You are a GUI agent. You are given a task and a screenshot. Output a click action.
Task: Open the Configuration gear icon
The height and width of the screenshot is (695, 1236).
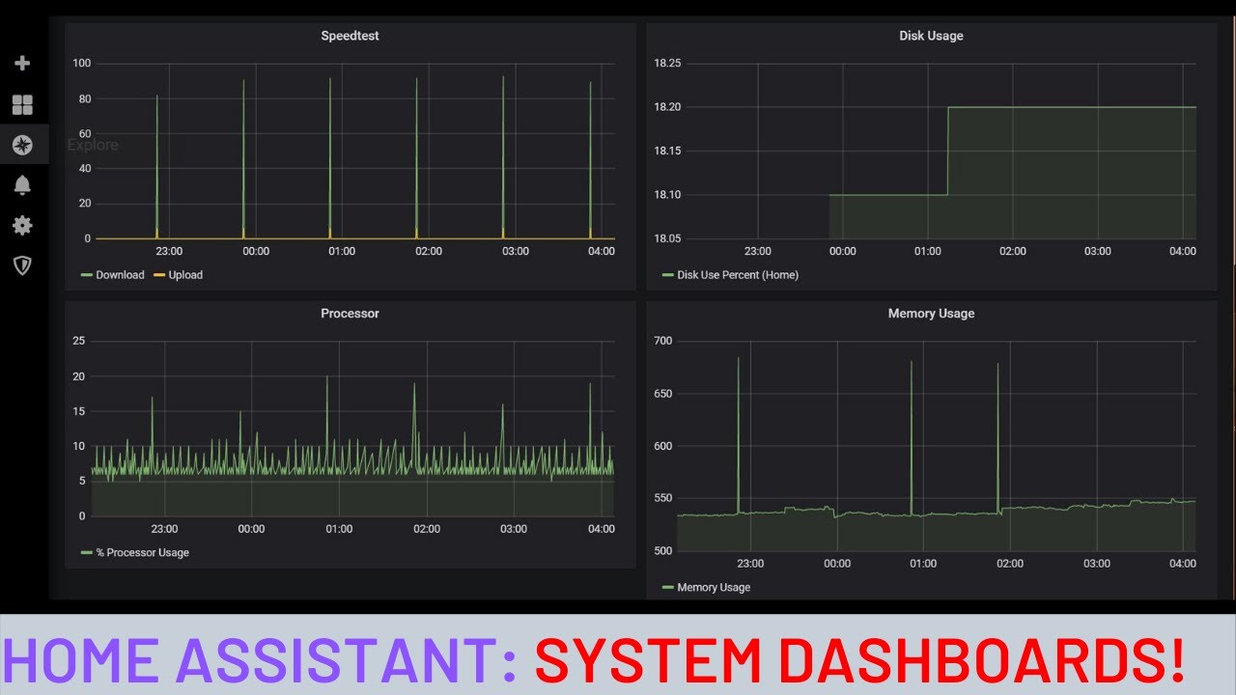click(x=22, y=225)
